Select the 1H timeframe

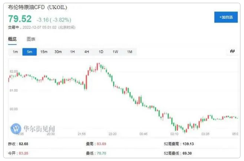click(x=72, y=52)
